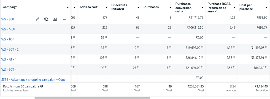Open the WS - BCT - 2 campaign link
This screenshot has height=99, width=270.
click(x=10, y=50)
